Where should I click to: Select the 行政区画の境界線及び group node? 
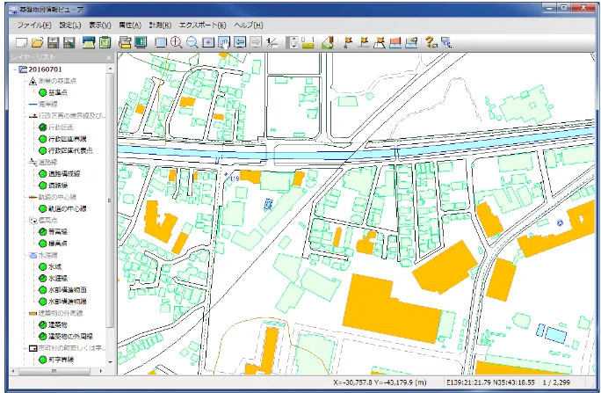tap(72, 116)
